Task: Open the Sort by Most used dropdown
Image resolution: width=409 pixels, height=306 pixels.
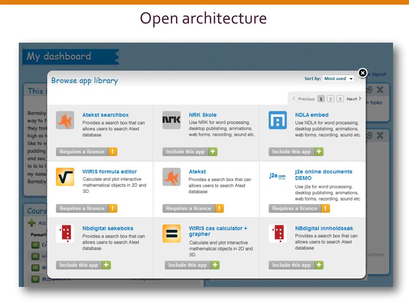Action: tap(338, 78)
